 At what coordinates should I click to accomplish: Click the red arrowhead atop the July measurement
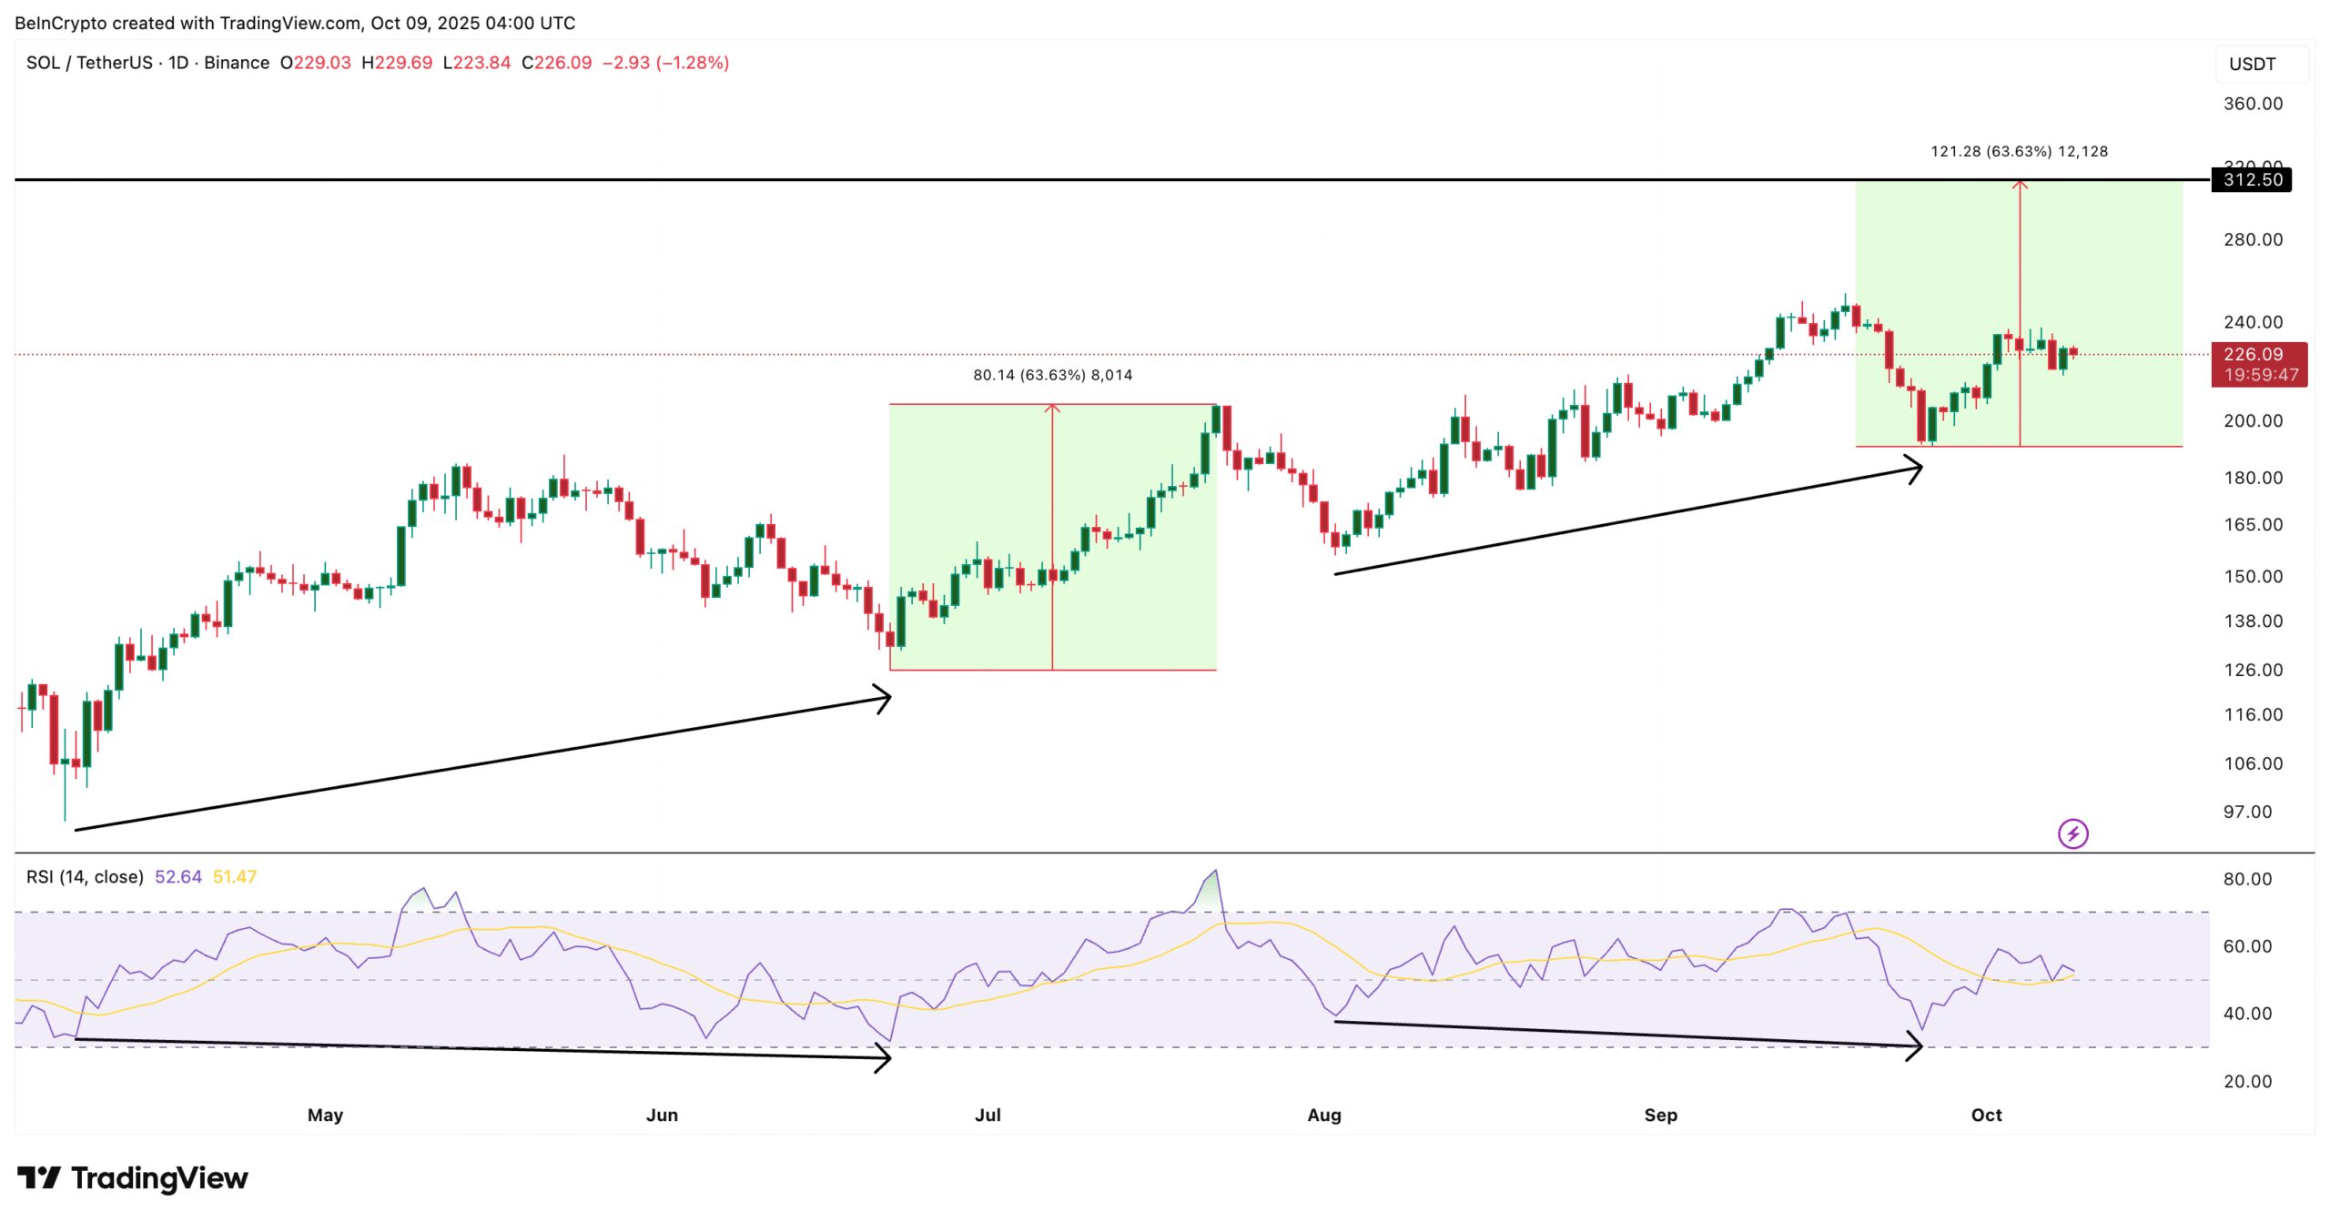pyautogui.click(x=1052, y=409)
